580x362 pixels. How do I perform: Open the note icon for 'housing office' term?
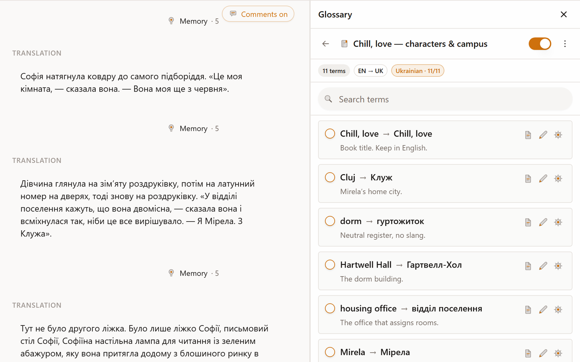[x=528, y=310]
